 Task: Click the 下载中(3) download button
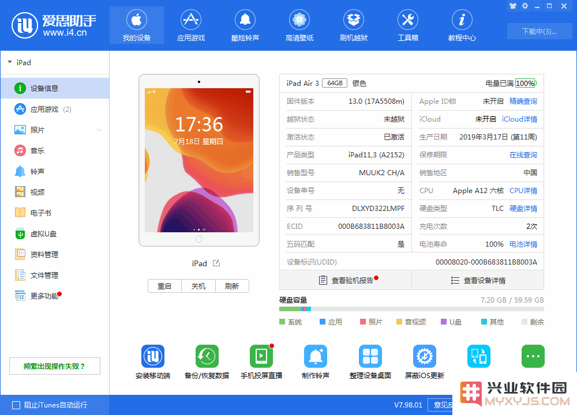click(x=539, y=31)
